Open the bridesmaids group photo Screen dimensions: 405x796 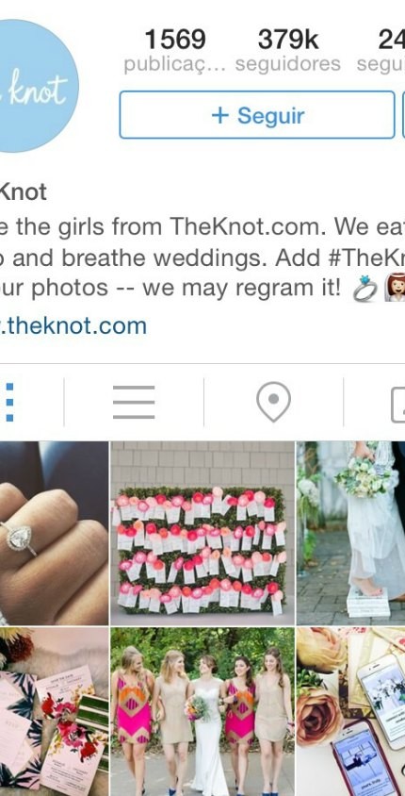tap(202, 712)
